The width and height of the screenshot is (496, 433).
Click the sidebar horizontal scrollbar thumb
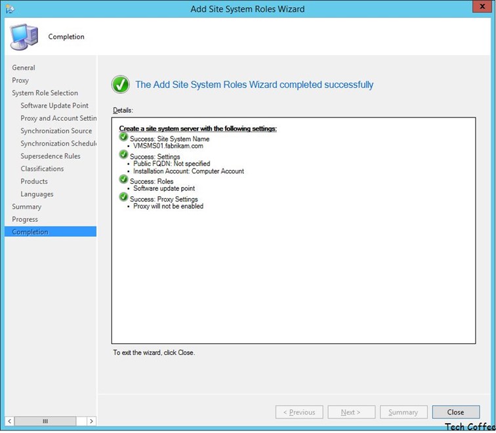click(x=45, y=421)
